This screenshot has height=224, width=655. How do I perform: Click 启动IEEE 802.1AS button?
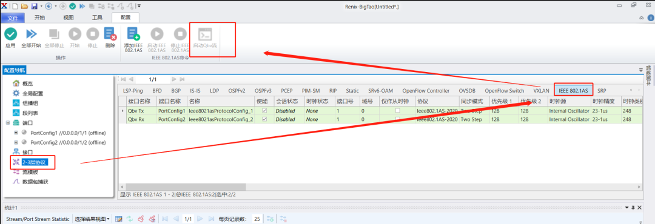tap(157, 40)
